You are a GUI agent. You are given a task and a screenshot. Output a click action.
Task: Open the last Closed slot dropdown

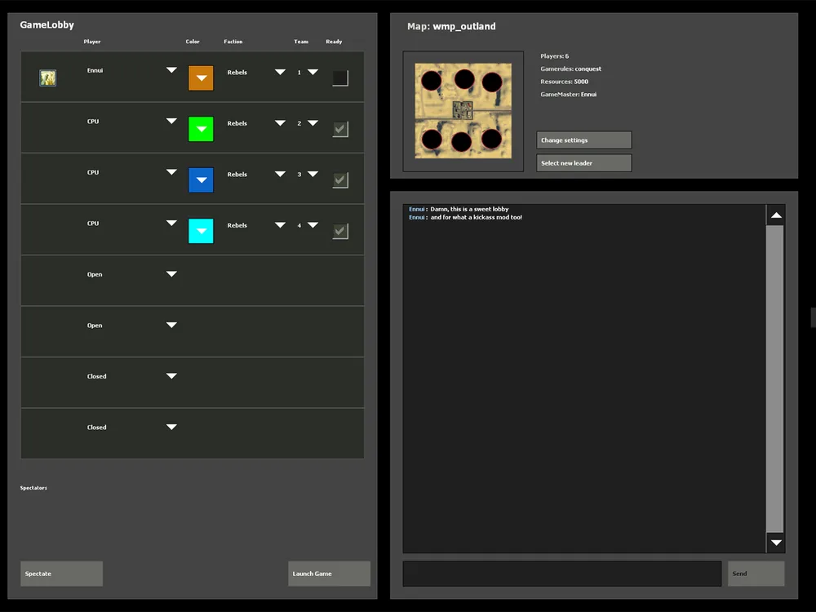click(x=171, y=427)
